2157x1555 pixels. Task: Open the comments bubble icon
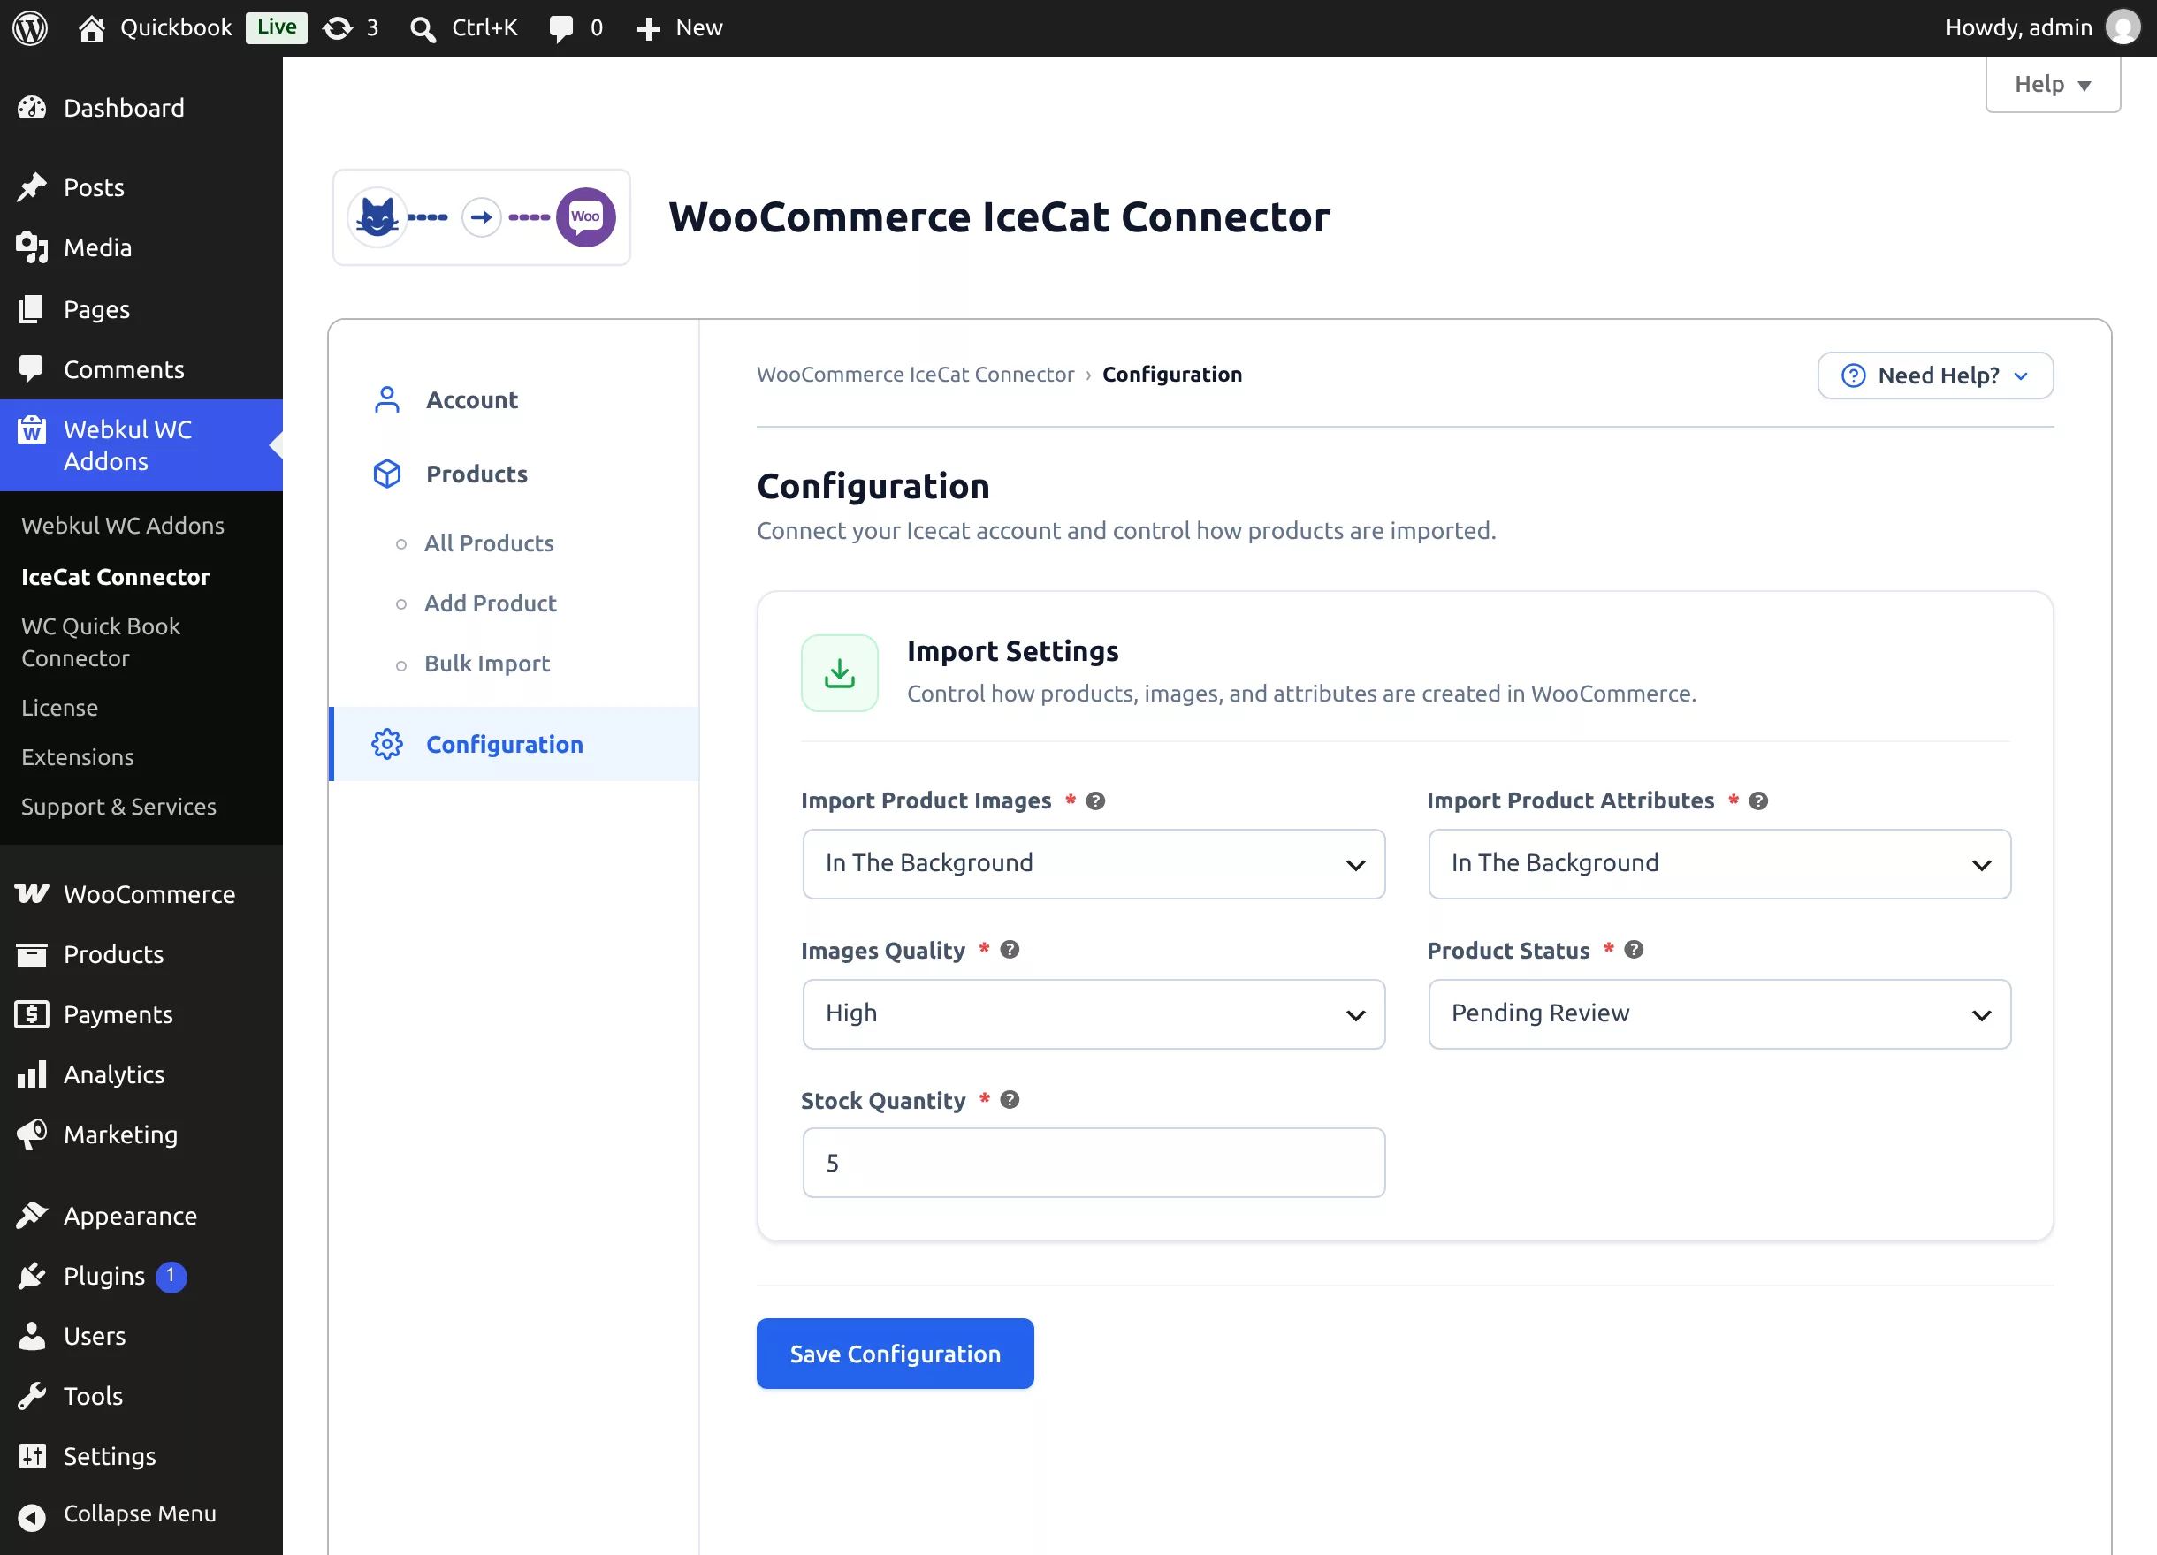click(561, 28)
